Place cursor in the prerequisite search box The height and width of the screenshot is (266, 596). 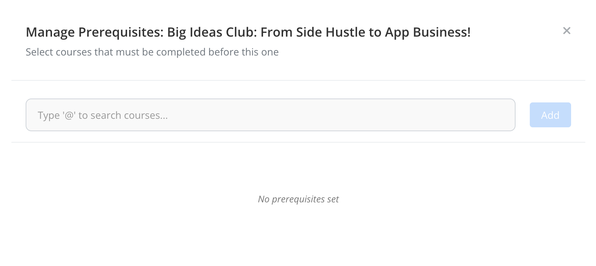click(270, 115)
